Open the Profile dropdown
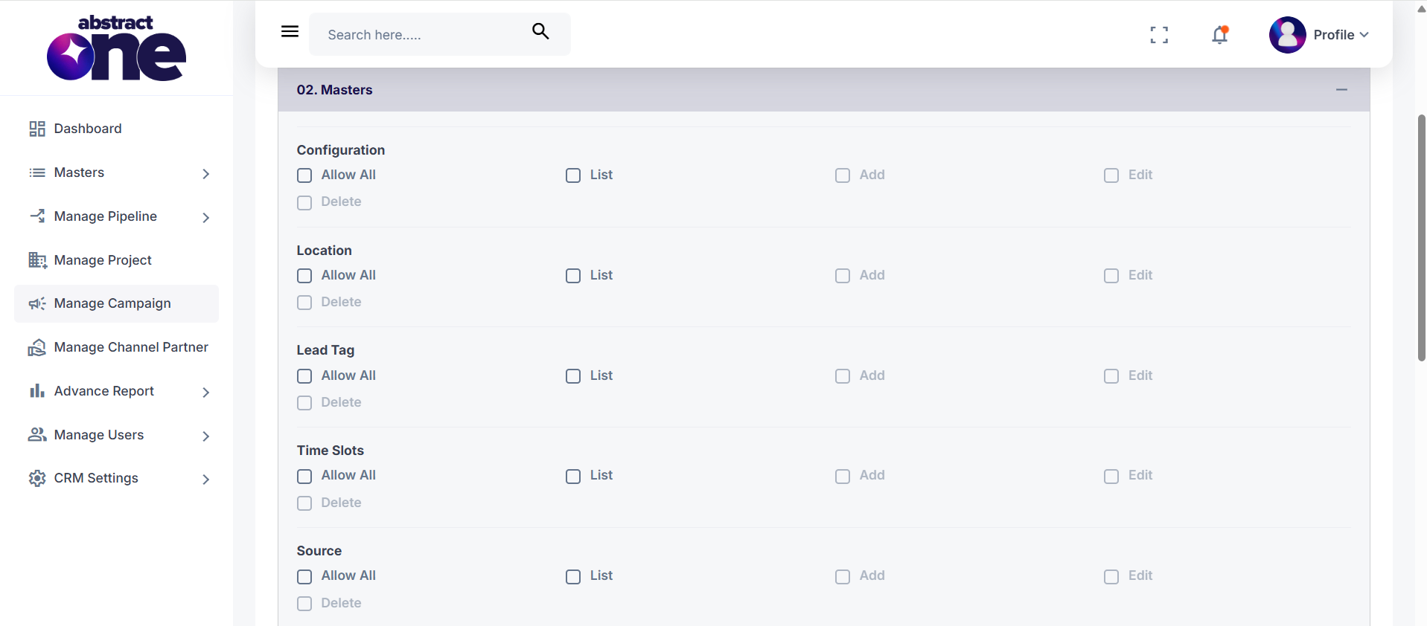 (1341, 35)
